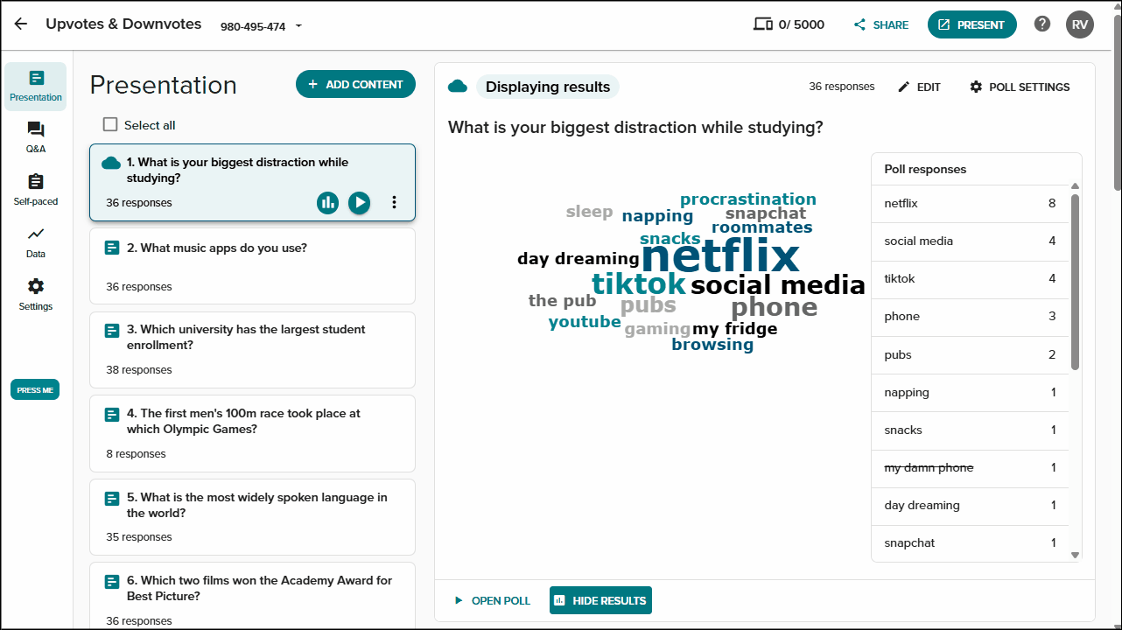The image size is (1122, 630).
Task: Click the PRESENT button
Action: 971,24
